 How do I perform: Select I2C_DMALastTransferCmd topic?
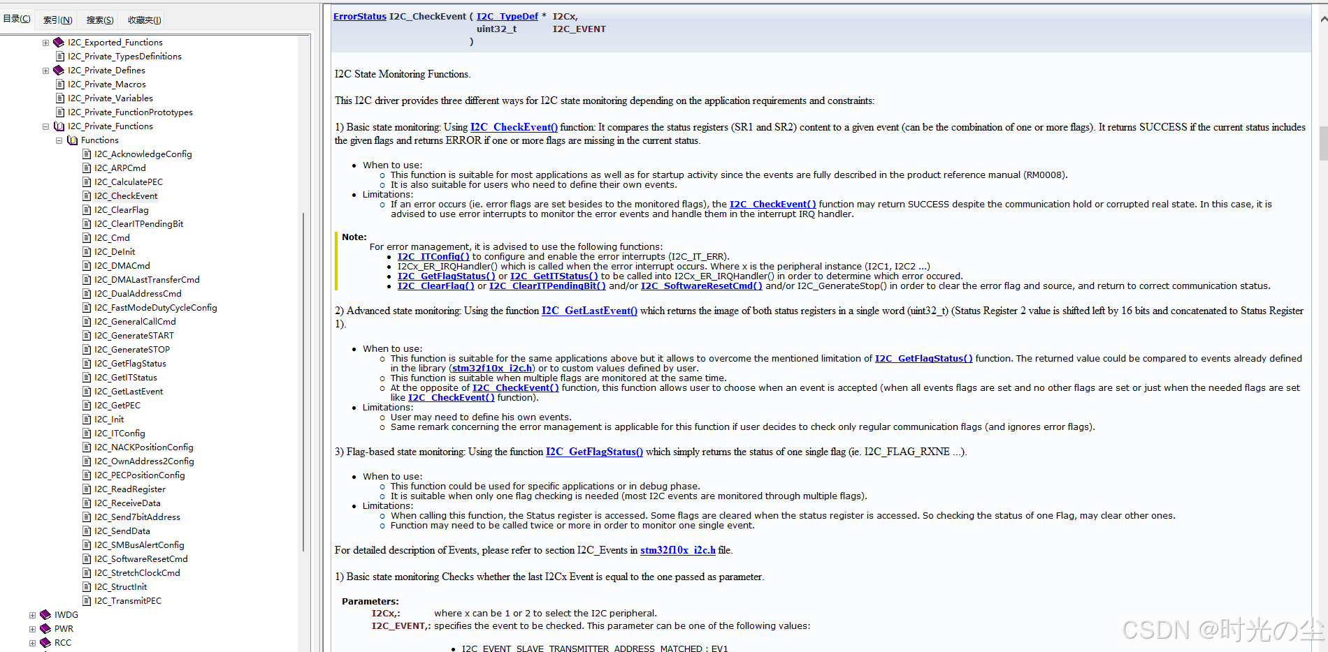click(x=147, y=280)
